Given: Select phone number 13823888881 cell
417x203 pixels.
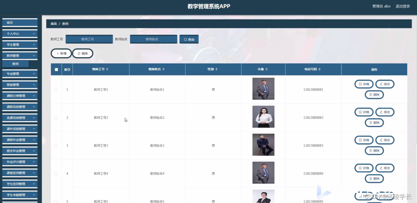Looking at the screenshot, I should (x=313, y=90).
